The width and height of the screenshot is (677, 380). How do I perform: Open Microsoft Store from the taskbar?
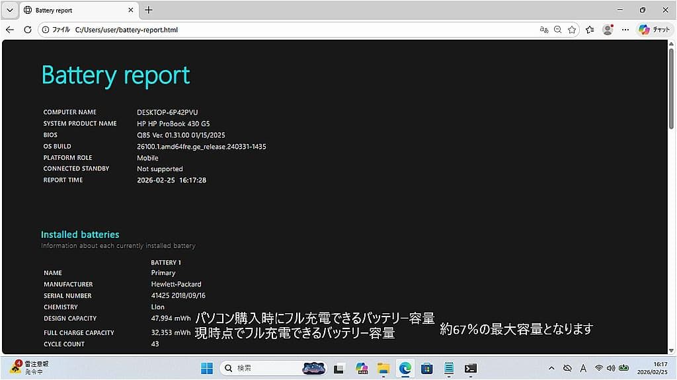point(426,368)
